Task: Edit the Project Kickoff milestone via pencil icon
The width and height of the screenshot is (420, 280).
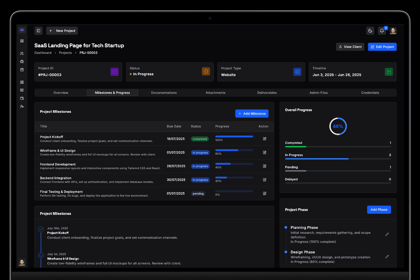Action: (264, 139)
